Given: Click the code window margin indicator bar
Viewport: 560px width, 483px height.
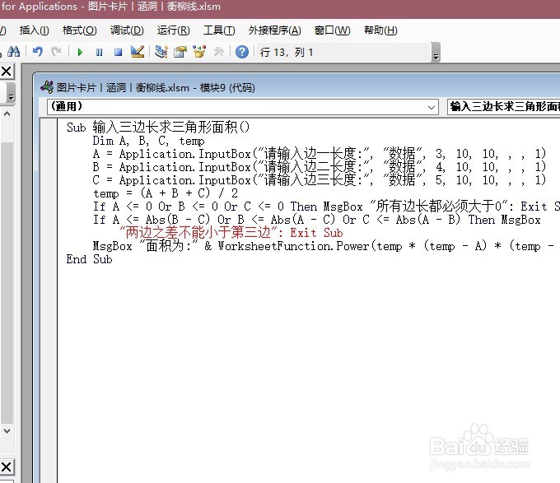Looking at the screenshot, I should click(49, 300).
